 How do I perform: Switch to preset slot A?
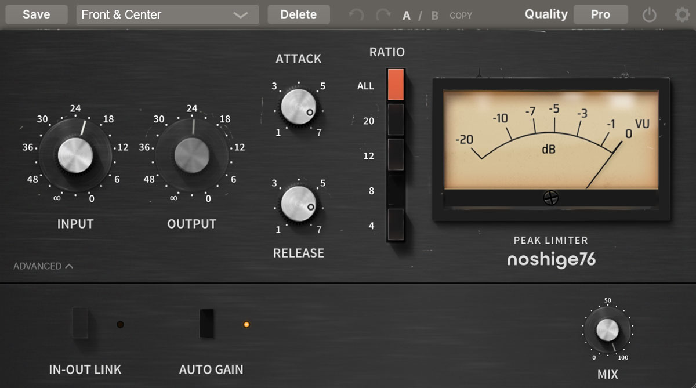[x=407, y=16]
